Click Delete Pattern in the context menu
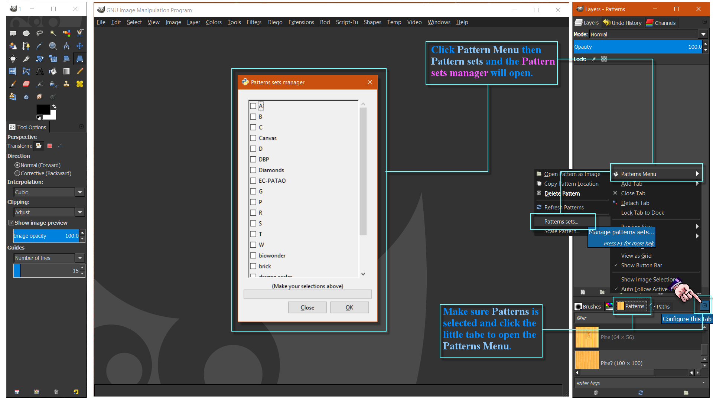Screen dimensions: 713x401 562,193
